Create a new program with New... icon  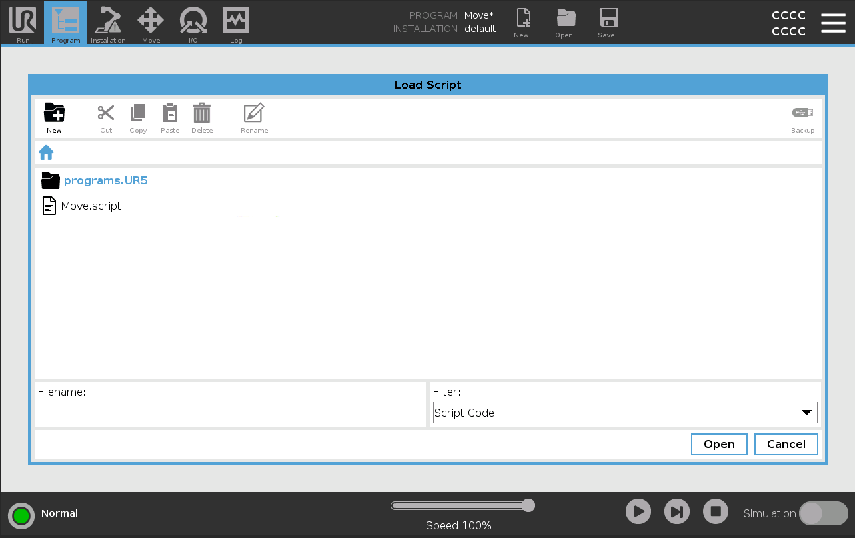(524, 23)
